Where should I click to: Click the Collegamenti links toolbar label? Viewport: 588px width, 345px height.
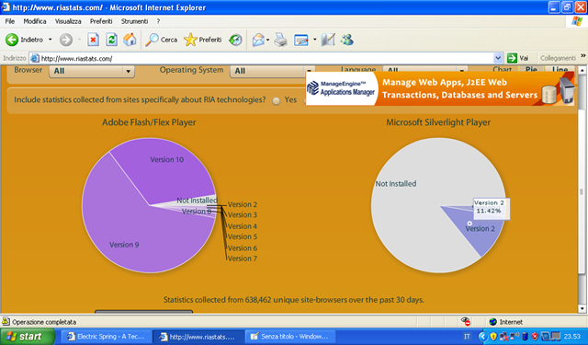click(x=558, y=58)
